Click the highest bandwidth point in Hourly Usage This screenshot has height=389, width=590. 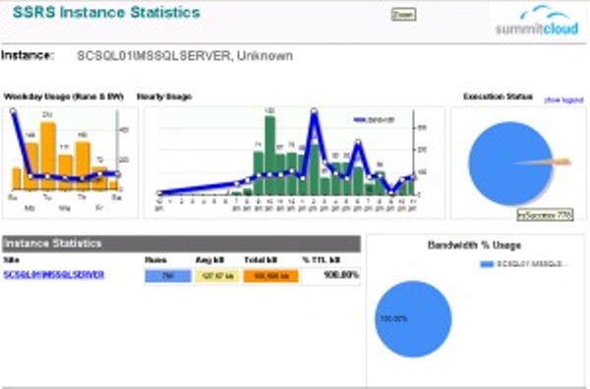point(315,111)
